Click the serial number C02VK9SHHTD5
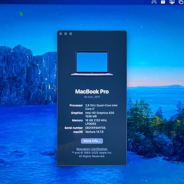 95,128
